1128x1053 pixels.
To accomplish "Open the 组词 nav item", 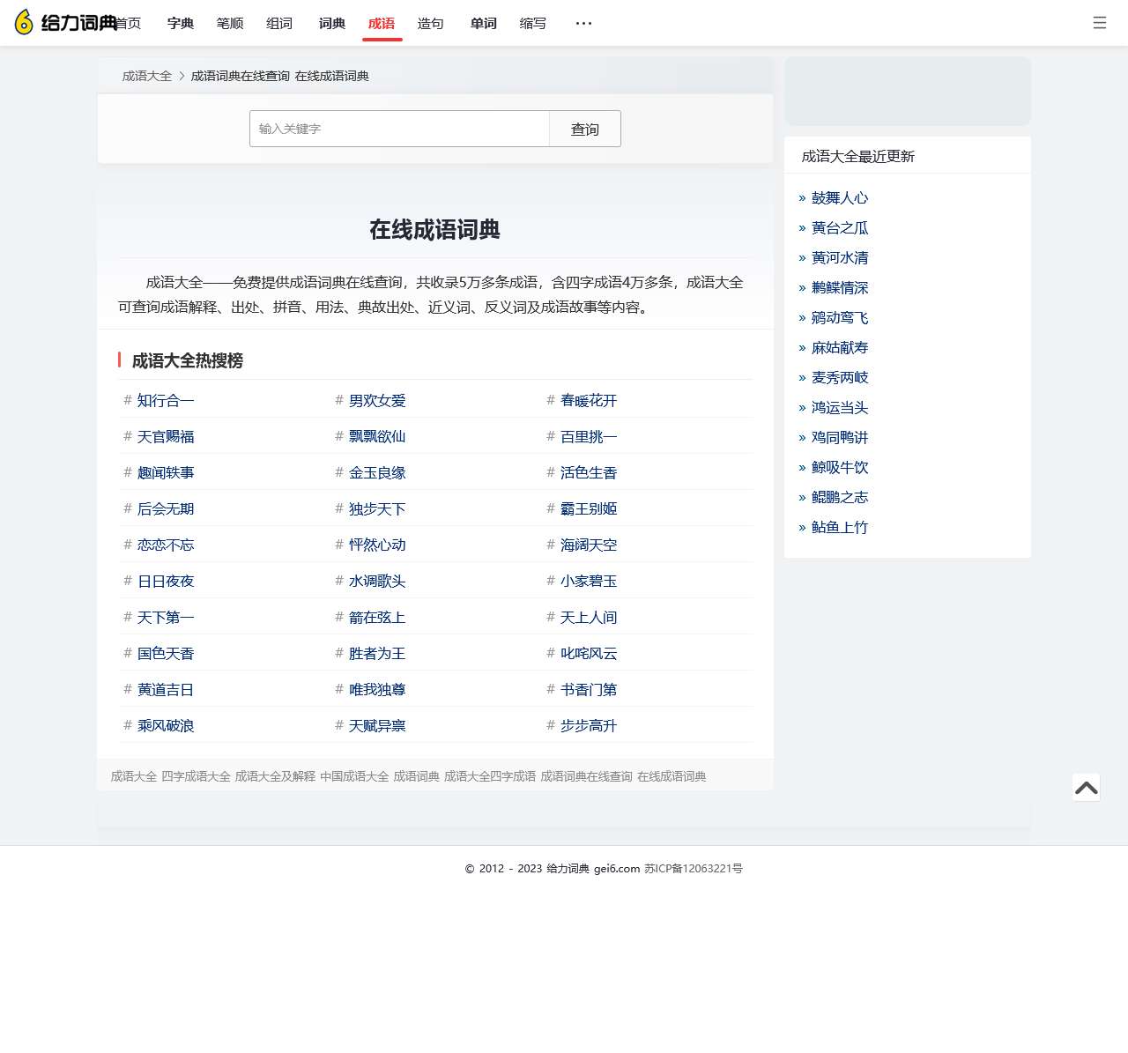I will 279,23.
